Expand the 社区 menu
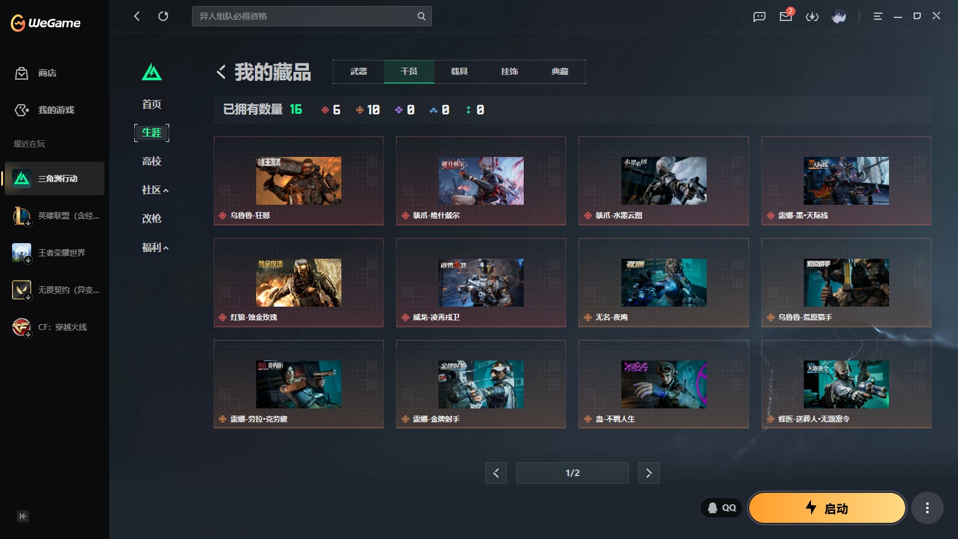This screenshot has height=539, width=958. [155, 190]
